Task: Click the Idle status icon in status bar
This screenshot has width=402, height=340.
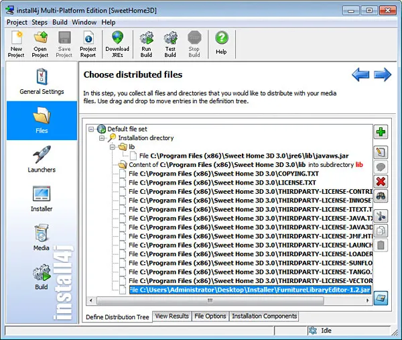Action: [x=313, y=331]
